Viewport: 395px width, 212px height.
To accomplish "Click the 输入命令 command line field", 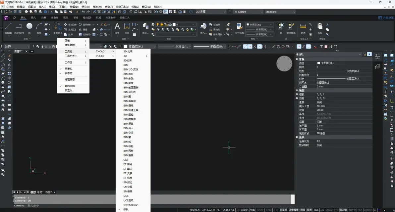I will click(151, 206).
